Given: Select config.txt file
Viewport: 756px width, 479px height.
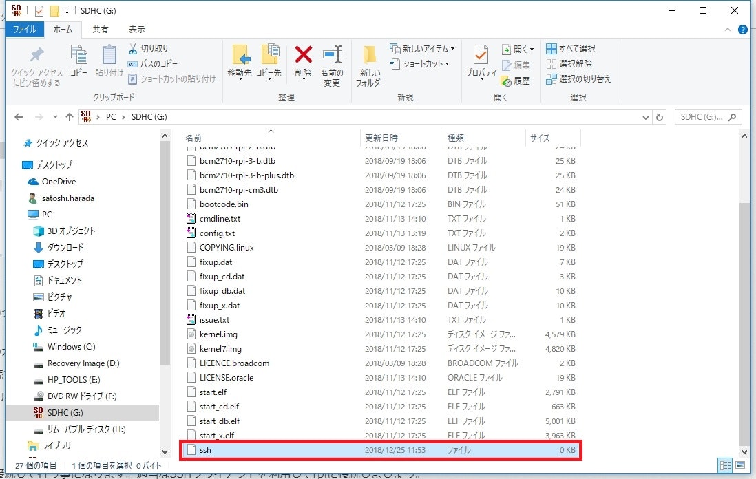Looking at the screenshot, I should 217,233.
